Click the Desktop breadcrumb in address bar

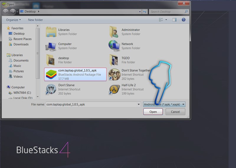30,11
